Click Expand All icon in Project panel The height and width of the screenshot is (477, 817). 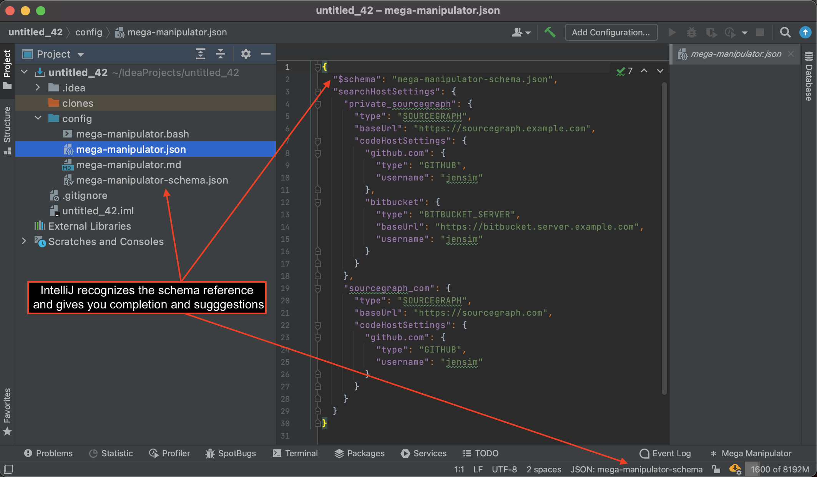tap(200, 54)
